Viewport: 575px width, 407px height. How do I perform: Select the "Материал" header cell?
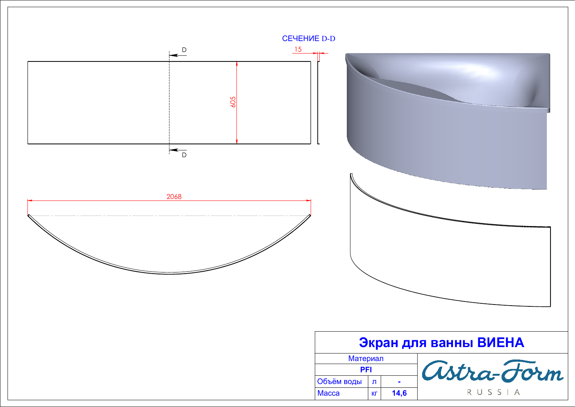[366, 359]
